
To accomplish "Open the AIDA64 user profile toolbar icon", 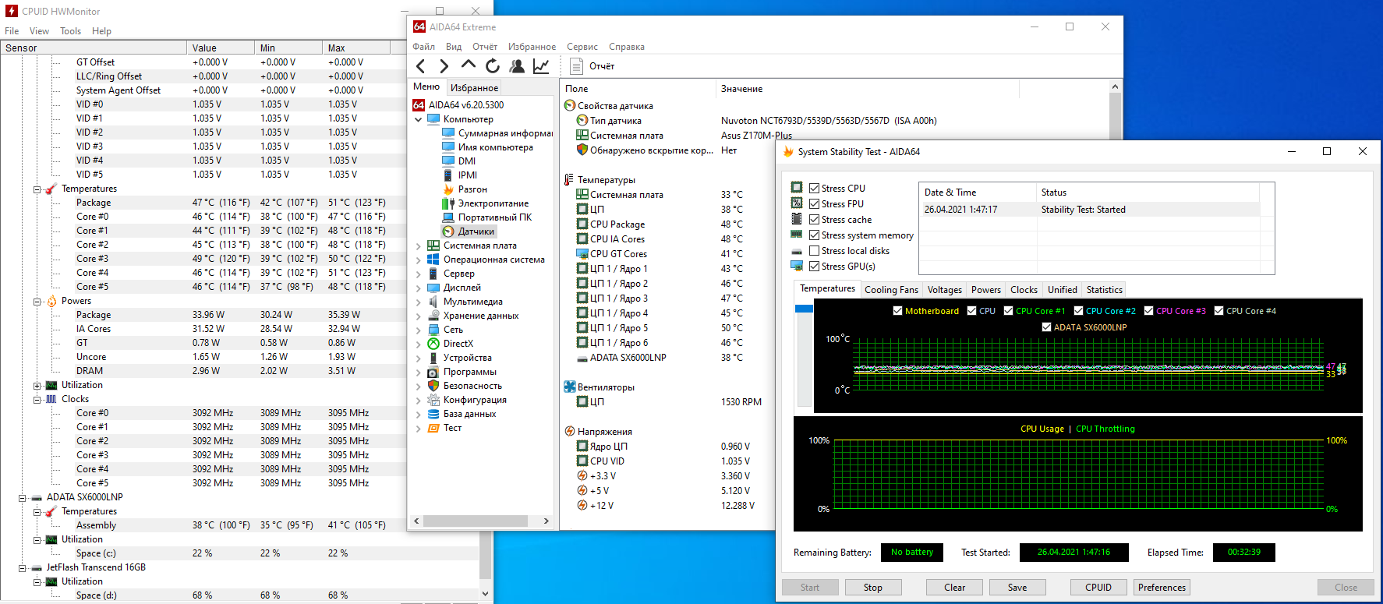I will pyautogui.click(x=516, y=66).
